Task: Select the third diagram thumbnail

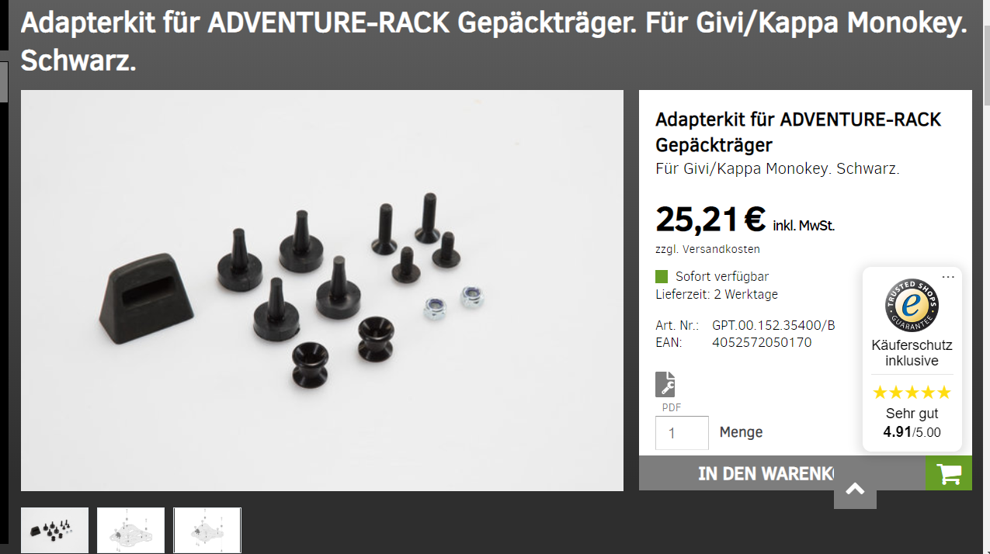Action: tap(207, 530)
